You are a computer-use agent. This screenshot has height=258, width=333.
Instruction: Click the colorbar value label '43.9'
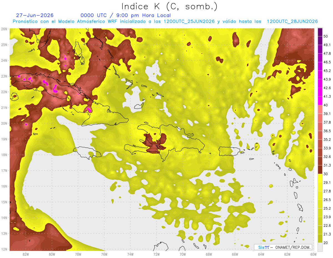click(327, 79)
